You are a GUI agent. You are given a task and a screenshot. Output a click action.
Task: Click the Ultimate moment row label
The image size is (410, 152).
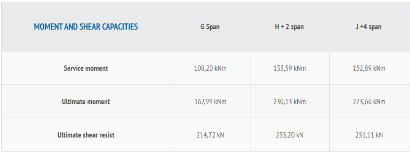pos(86,102)
